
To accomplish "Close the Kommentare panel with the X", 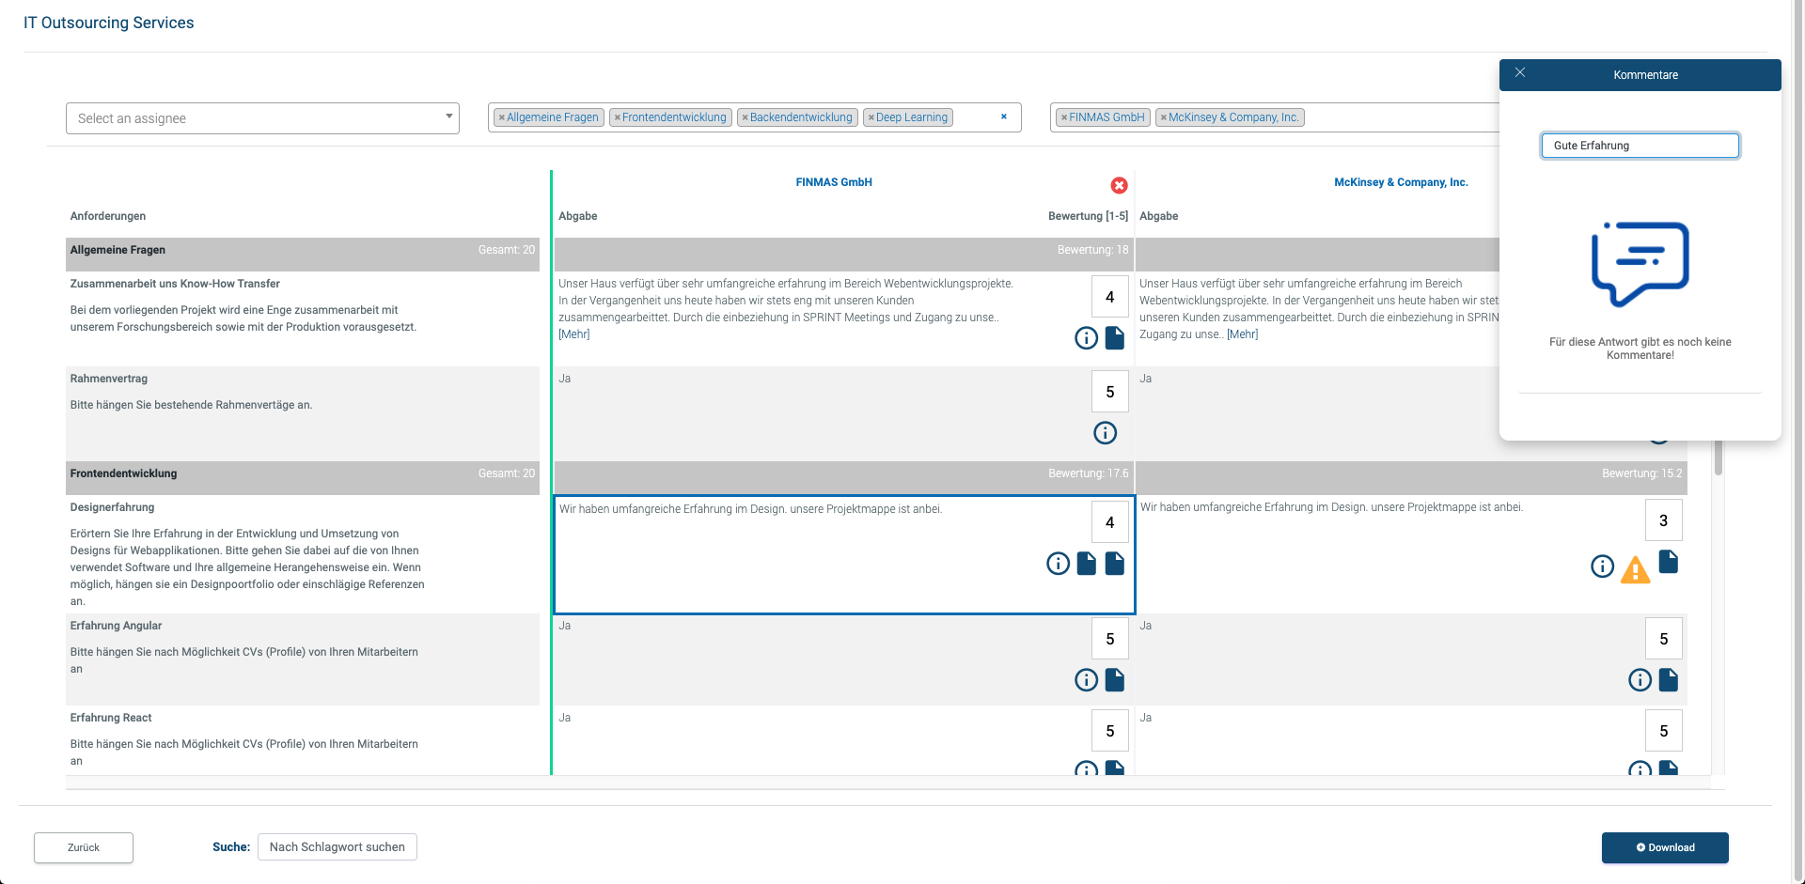I will [1520, 73].
